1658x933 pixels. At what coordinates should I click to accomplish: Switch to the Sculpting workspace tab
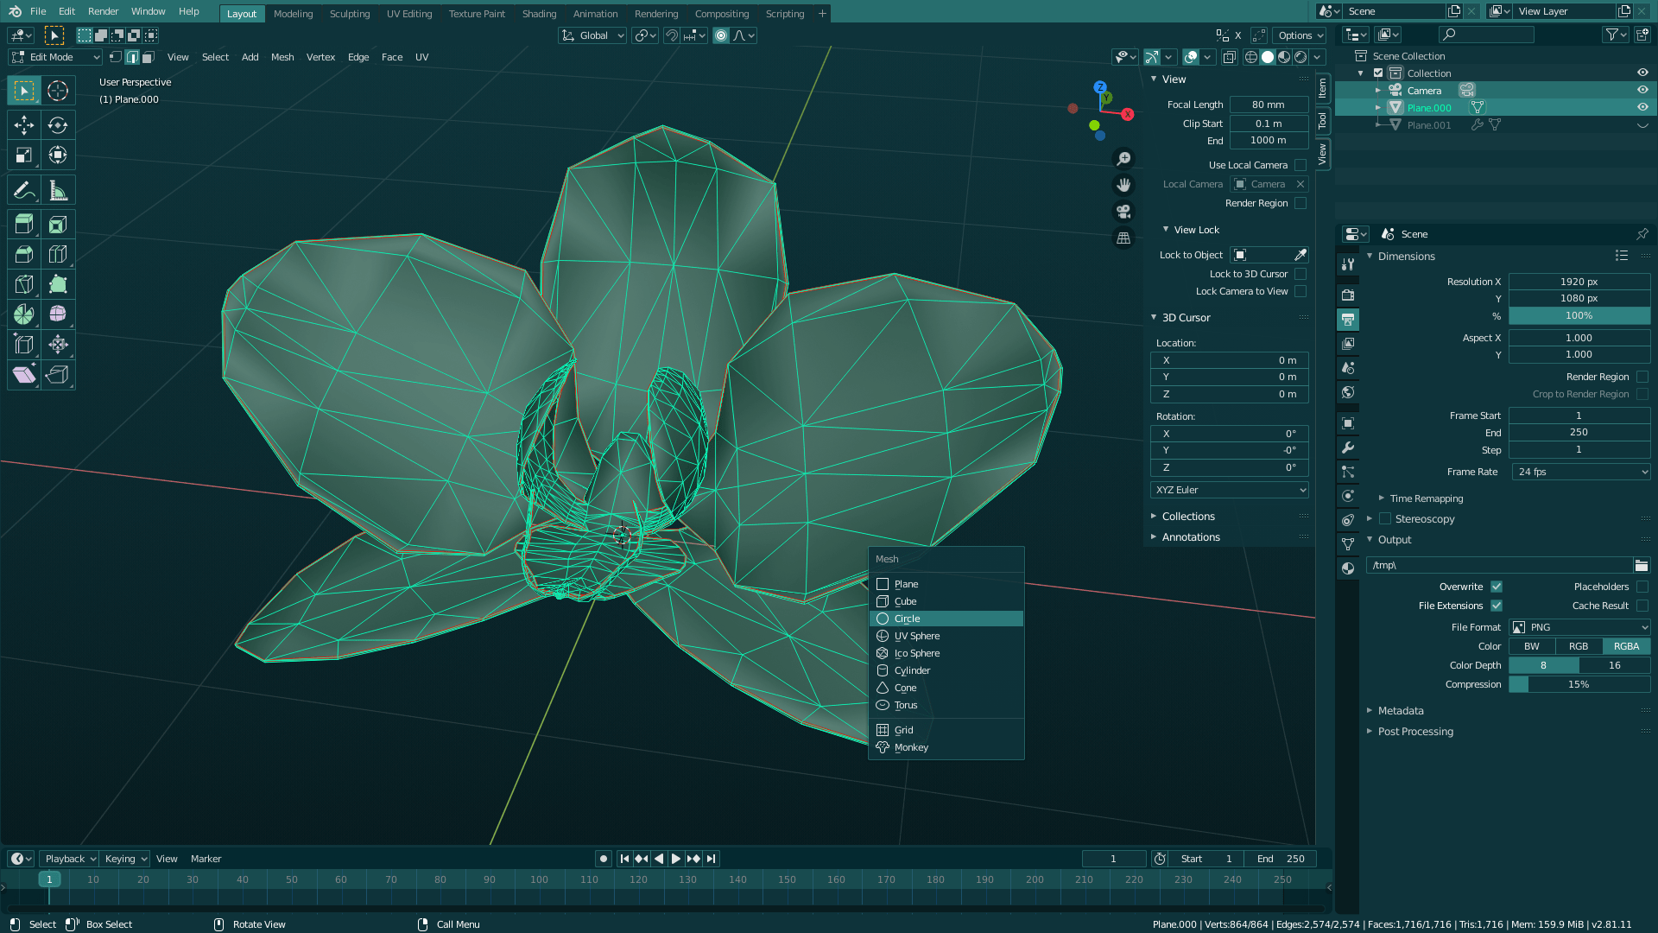tap(350, 13)
